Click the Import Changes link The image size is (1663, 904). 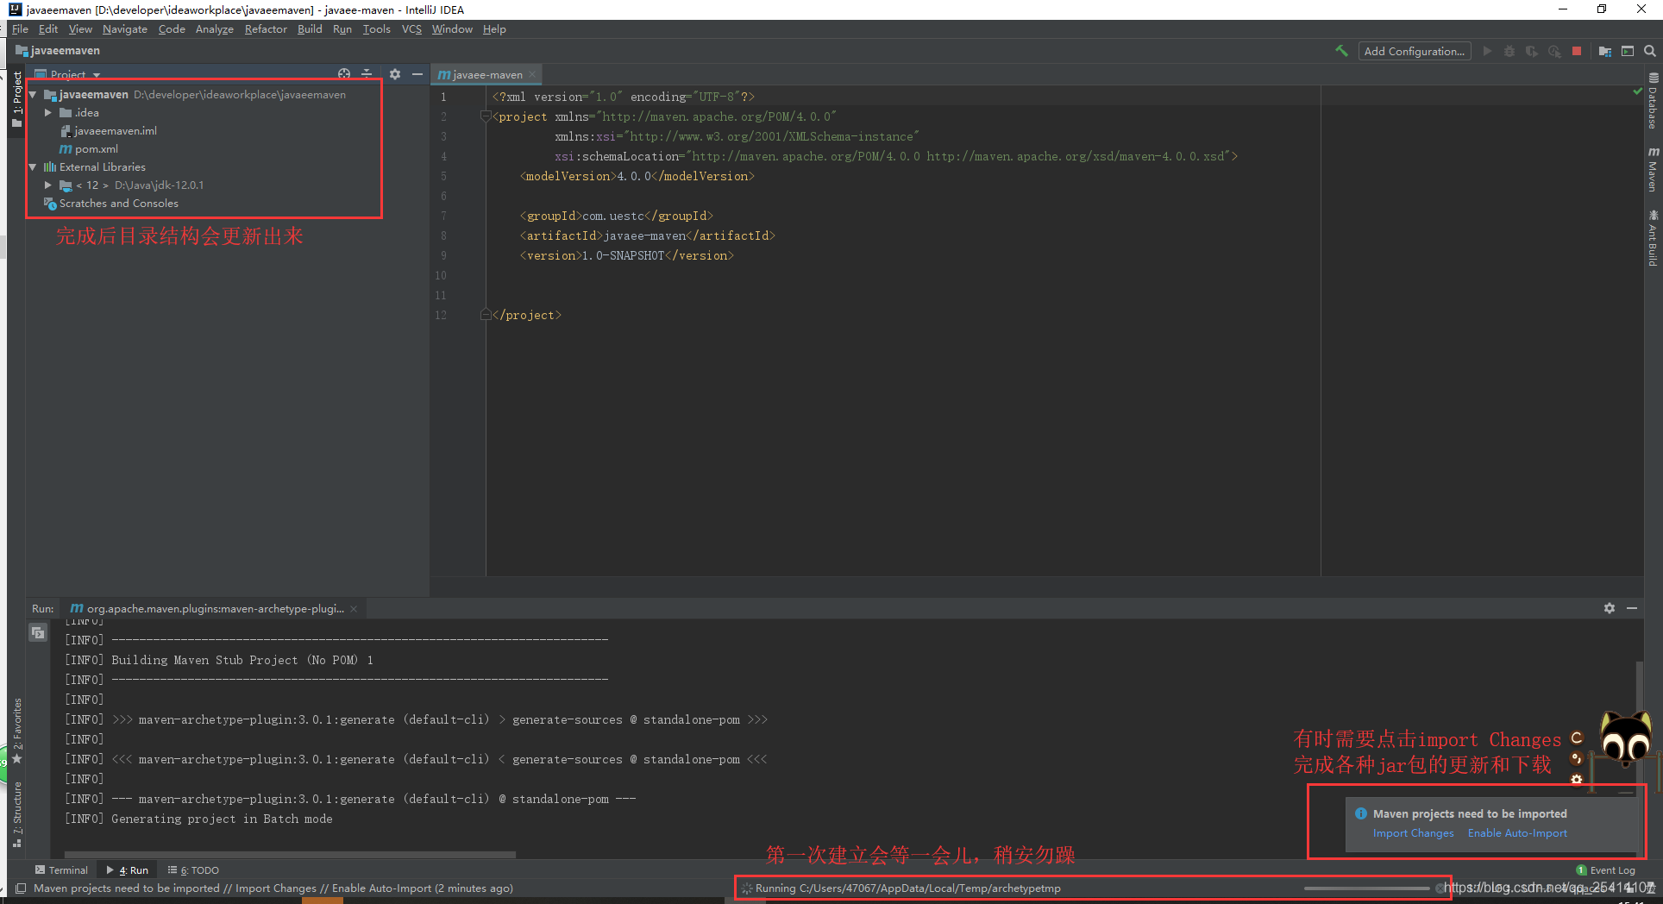click(1413, 833)
